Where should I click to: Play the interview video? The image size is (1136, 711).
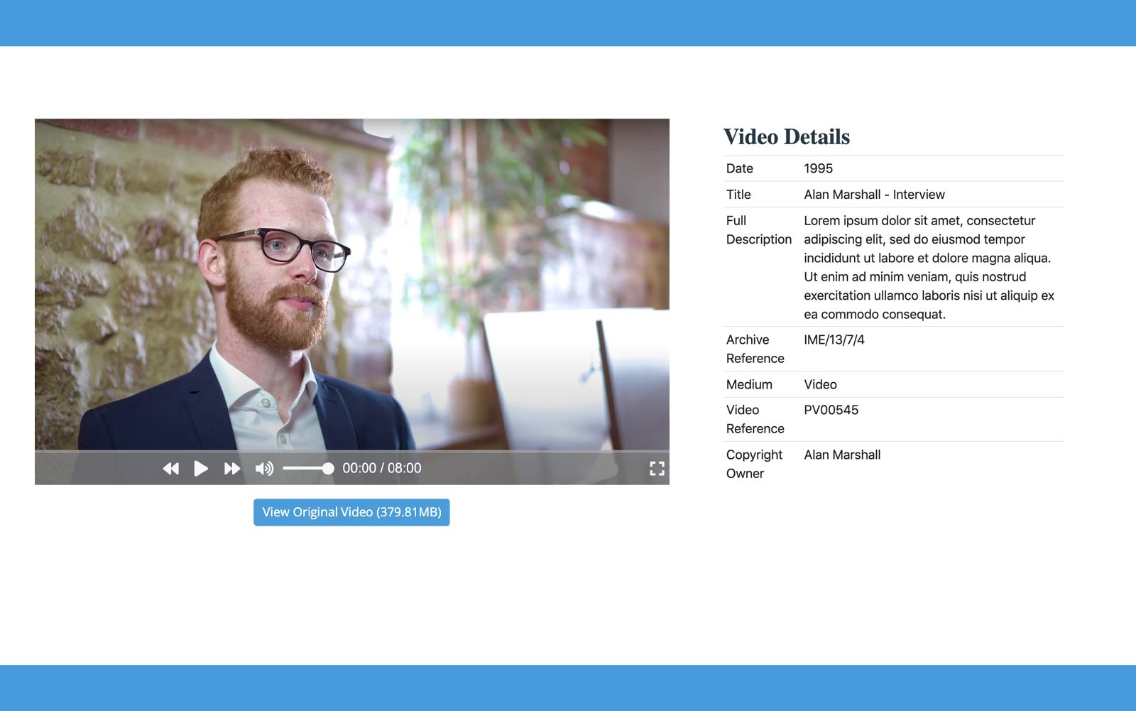click(201, 469)
